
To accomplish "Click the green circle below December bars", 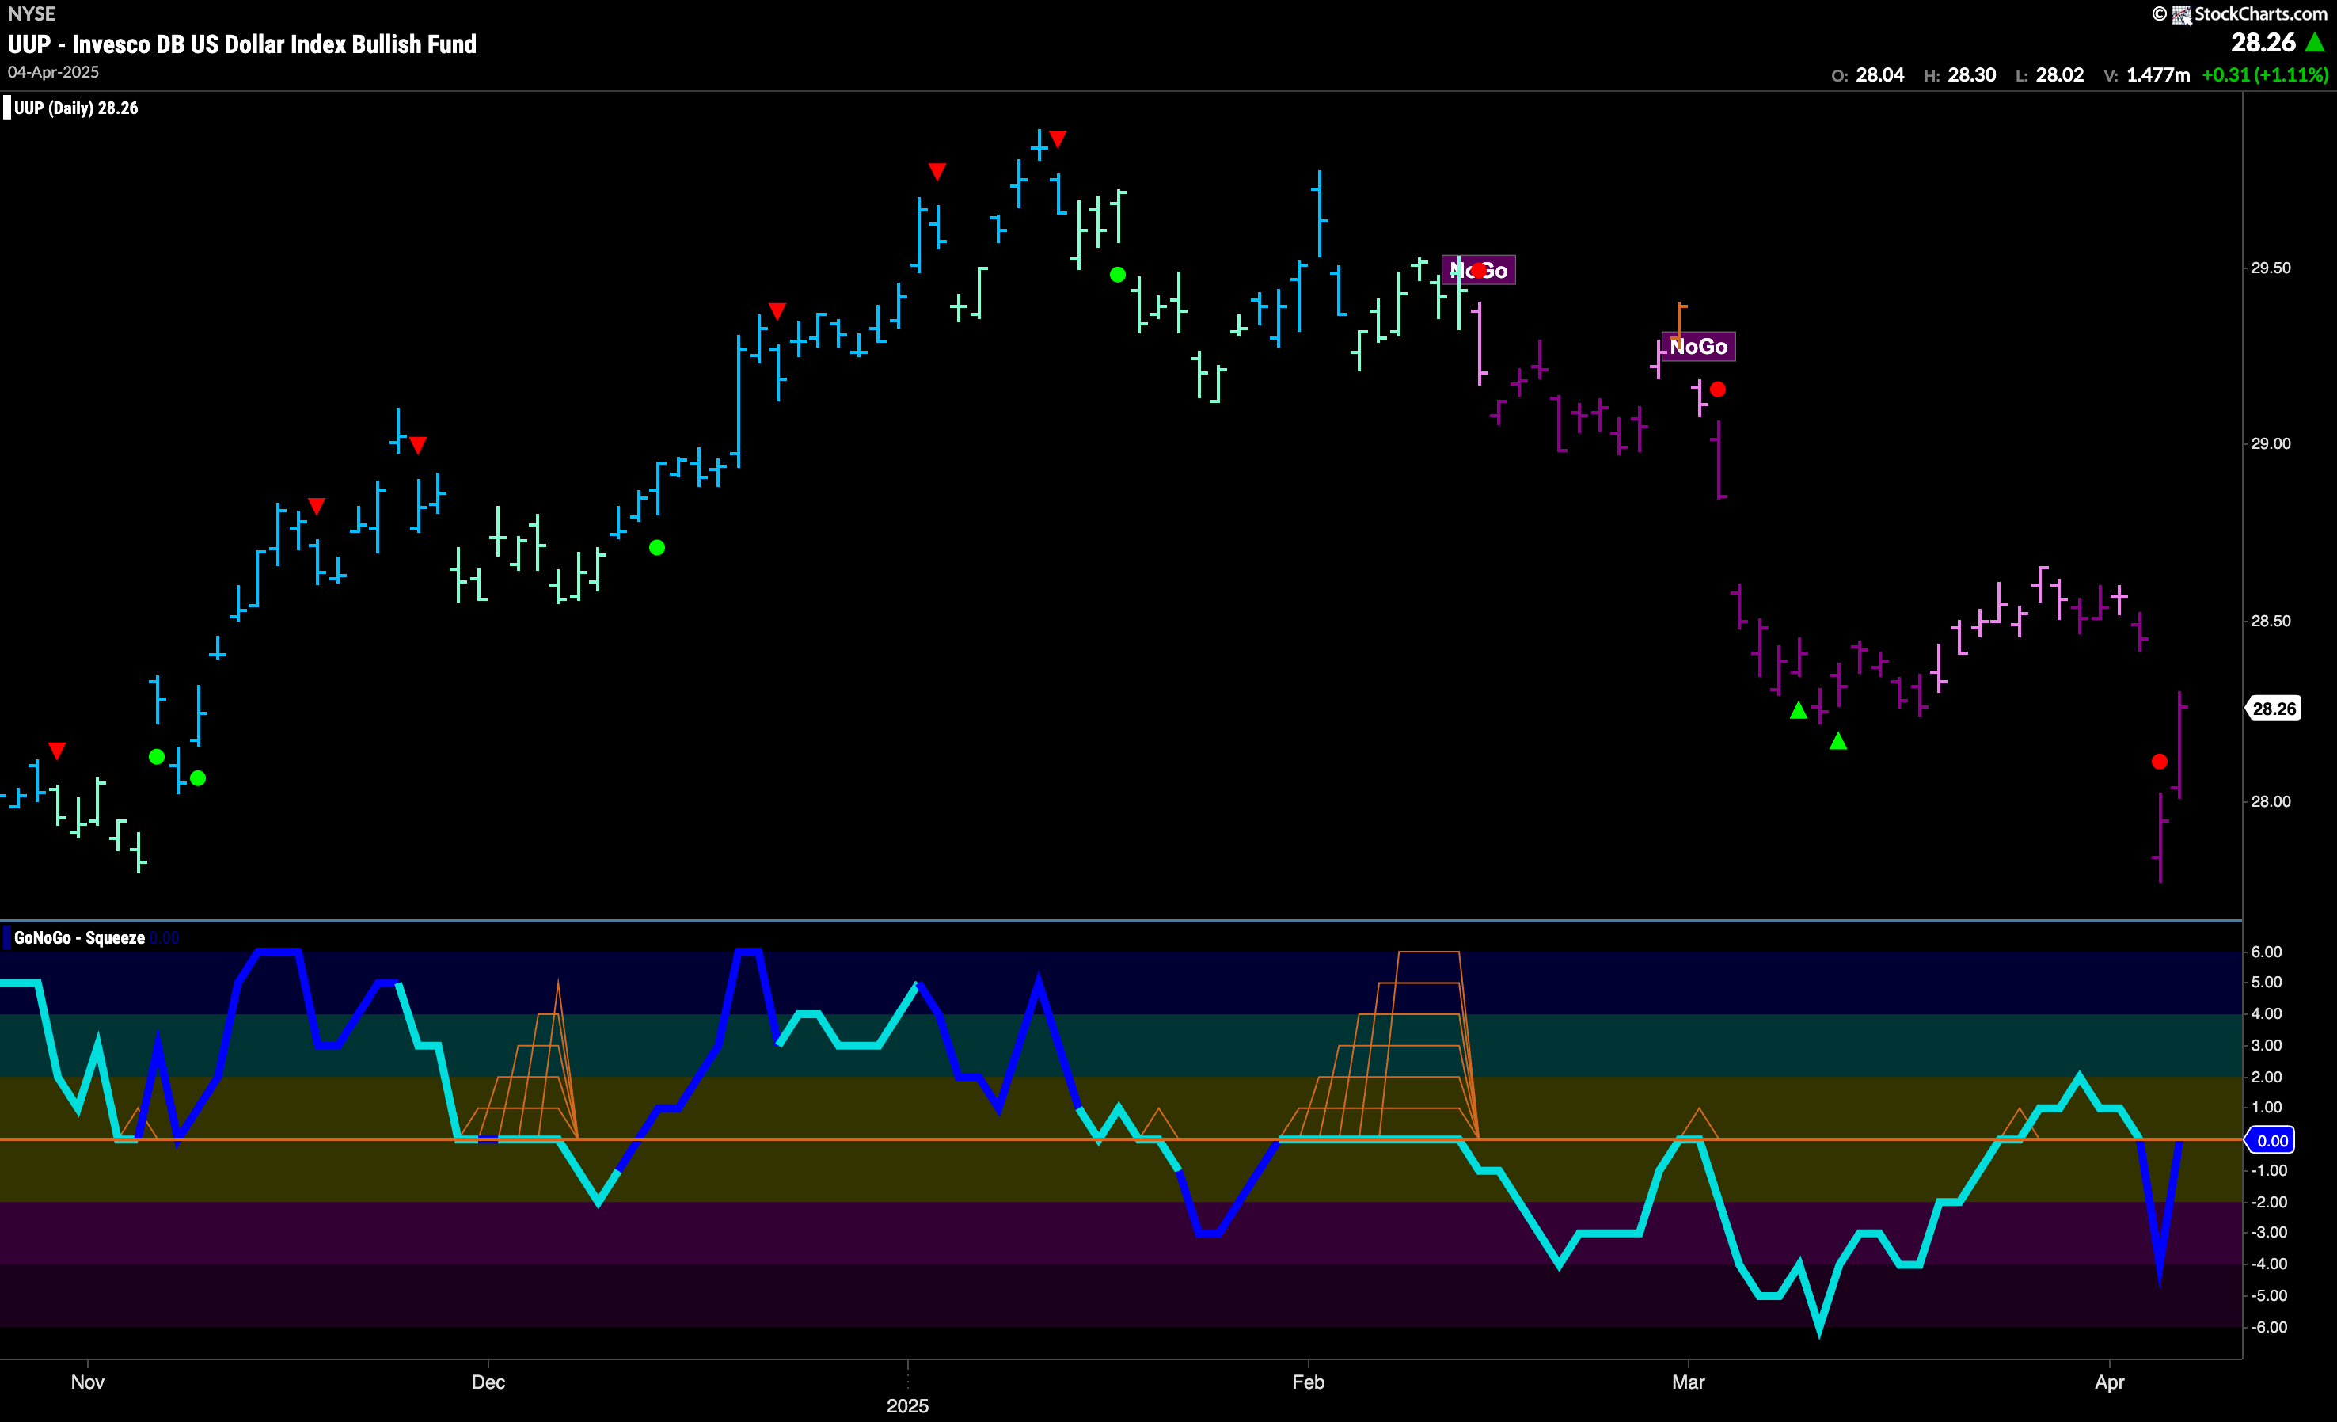I will (657, 547).
